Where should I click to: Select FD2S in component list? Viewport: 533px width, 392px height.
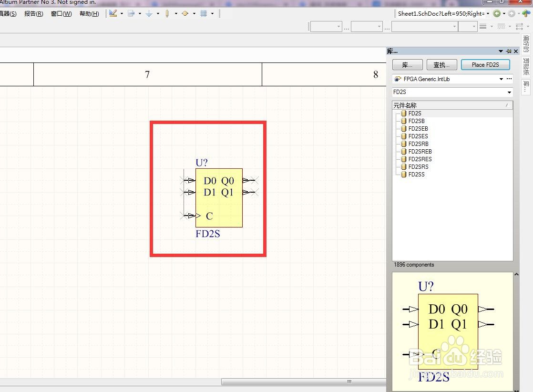(415, 113)
